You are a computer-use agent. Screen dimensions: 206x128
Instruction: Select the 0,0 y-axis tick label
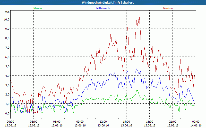coord(7,113)
